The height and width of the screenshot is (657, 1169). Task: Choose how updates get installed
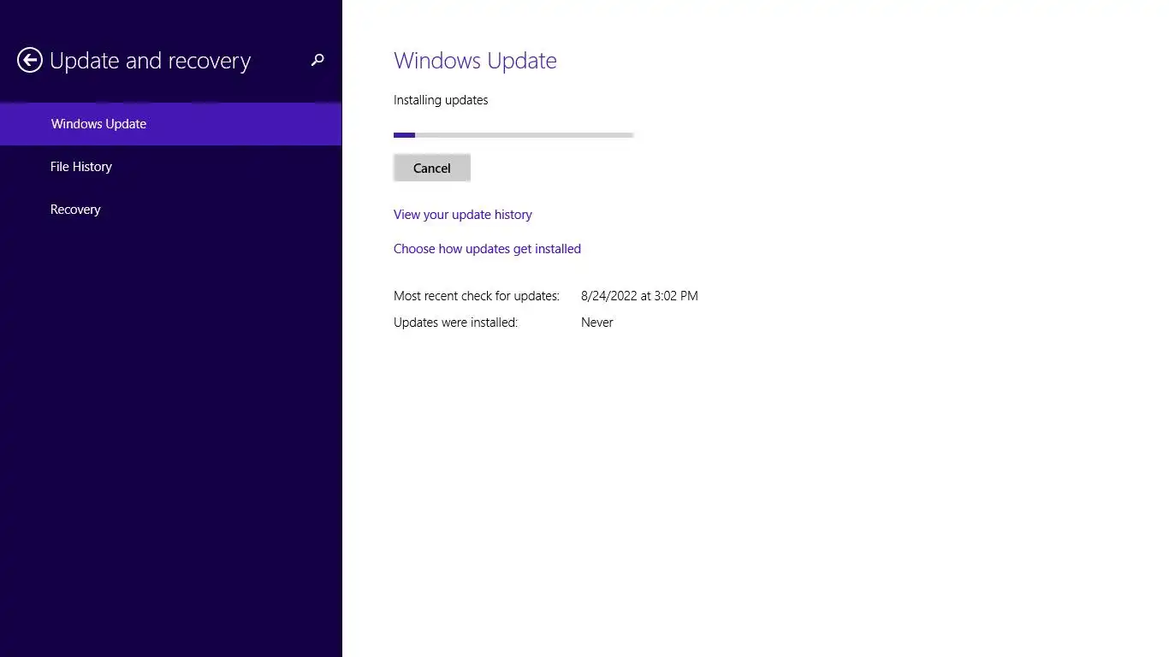[x=487, y=249]
